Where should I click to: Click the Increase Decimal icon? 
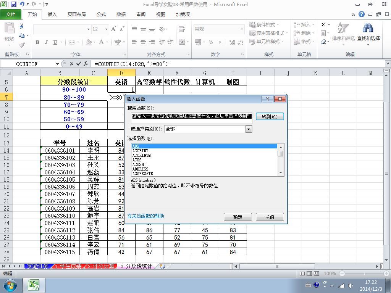(232, 42)
